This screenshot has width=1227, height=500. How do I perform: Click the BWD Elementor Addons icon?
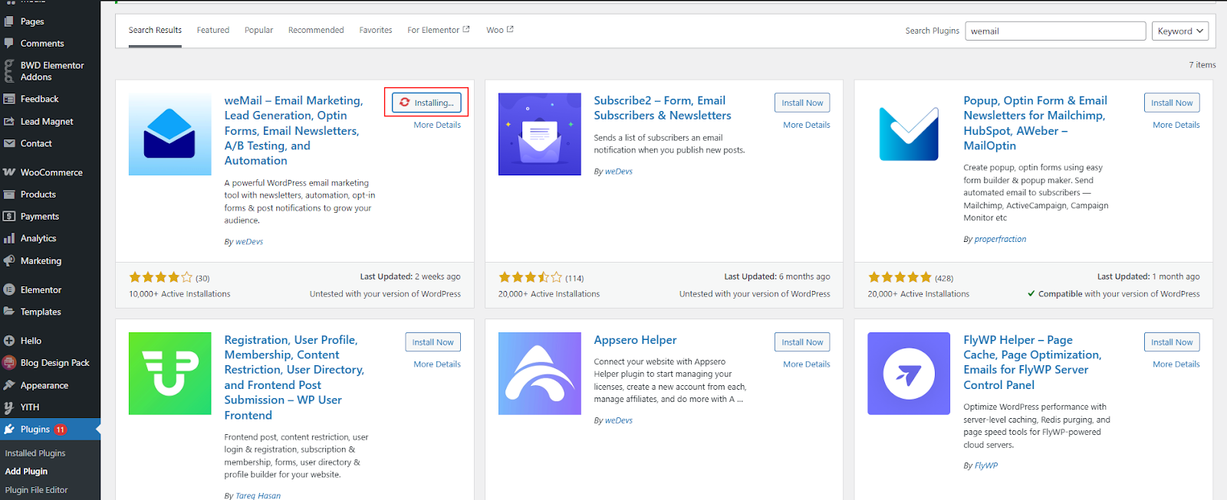(9, 71)
